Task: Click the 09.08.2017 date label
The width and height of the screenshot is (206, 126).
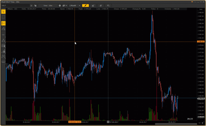Action: [x=172, y=122]
